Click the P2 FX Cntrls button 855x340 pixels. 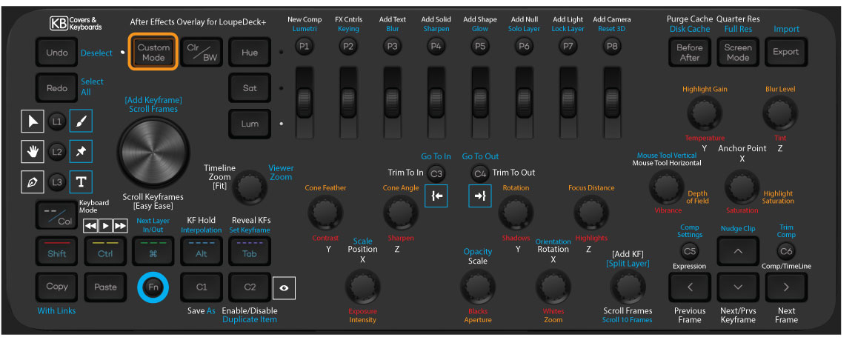[348, 47]
